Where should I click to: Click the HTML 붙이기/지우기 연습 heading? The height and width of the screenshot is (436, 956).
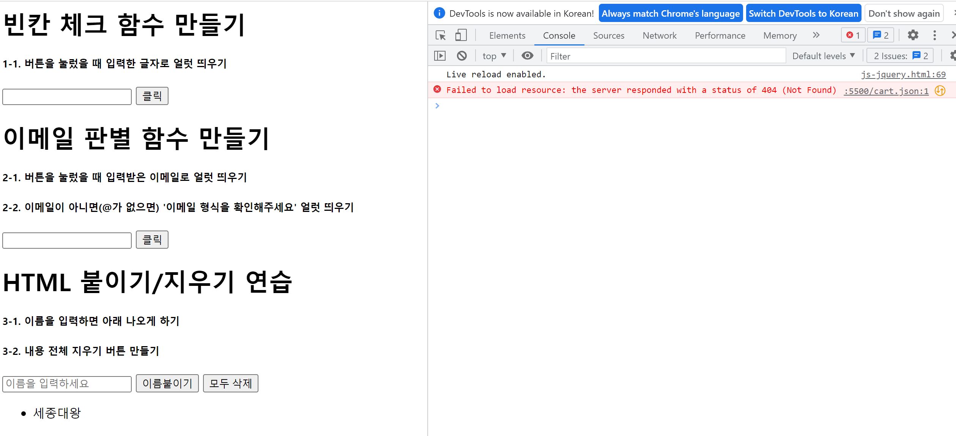(148, 282)
